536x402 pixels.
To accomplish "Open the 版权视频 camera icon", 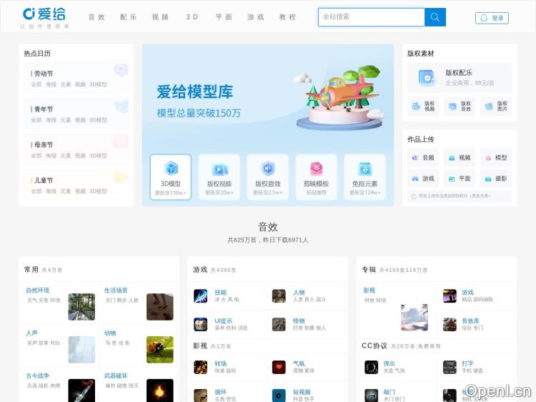I will [x=219, y=169].
